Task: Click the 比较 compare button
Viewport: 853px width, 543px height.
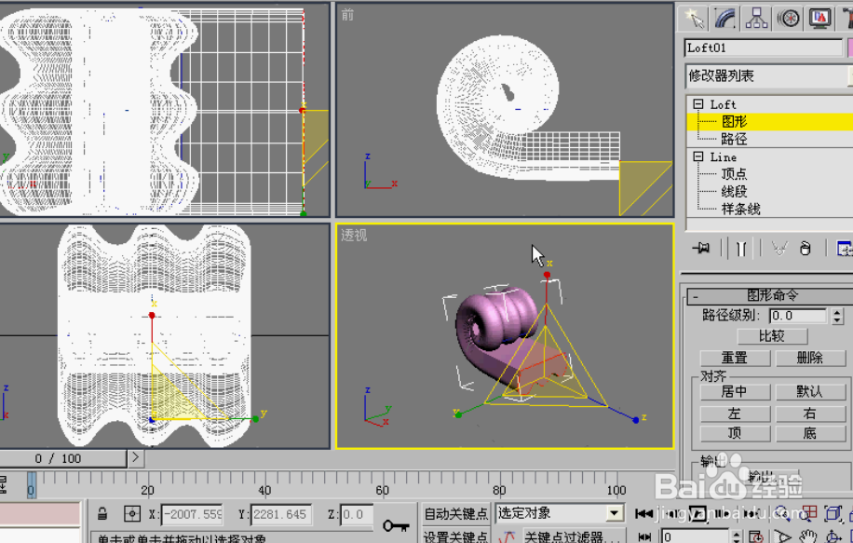Action: click(x=773, y=336)
